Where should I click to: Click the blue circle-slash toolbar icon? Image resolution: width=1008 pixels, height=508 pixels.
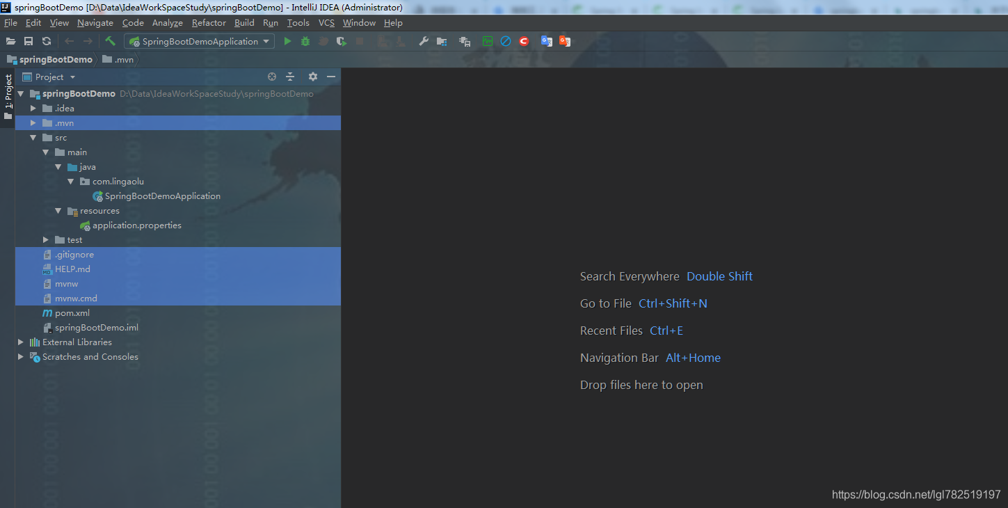506,41
